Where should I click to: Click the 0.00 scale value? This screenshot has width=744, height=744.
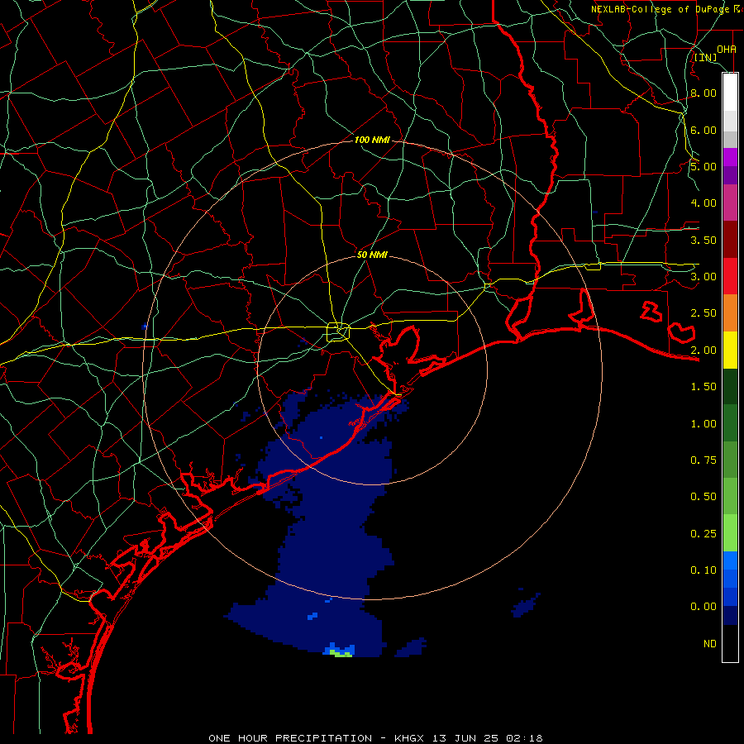(x=703, y=607)
